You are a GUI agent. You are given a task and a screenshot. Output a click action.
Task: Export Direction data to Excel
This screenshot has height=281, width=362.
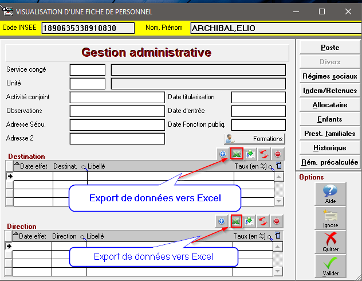tap(236, 221)
